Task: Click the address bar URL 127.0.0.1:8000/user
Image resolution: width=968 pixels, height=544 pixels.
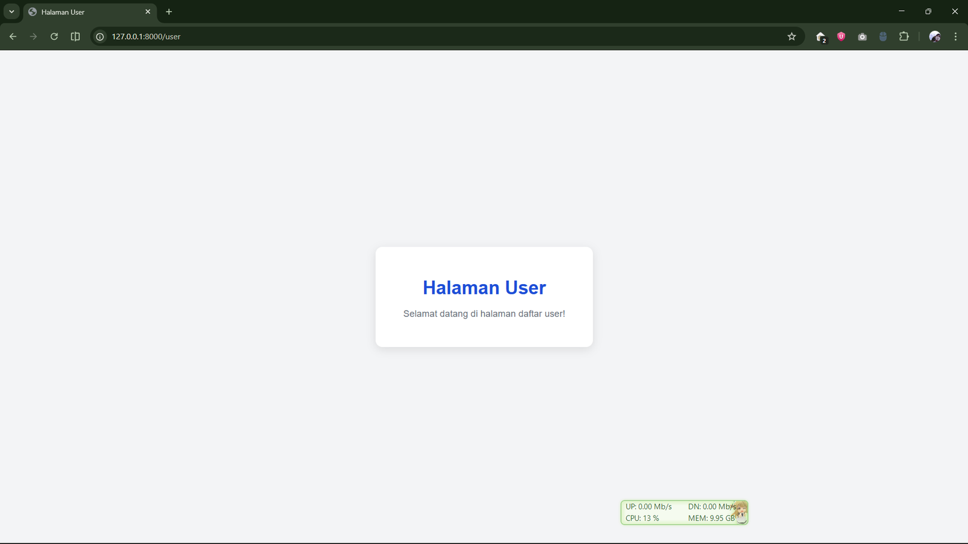Action: [146, 36]
